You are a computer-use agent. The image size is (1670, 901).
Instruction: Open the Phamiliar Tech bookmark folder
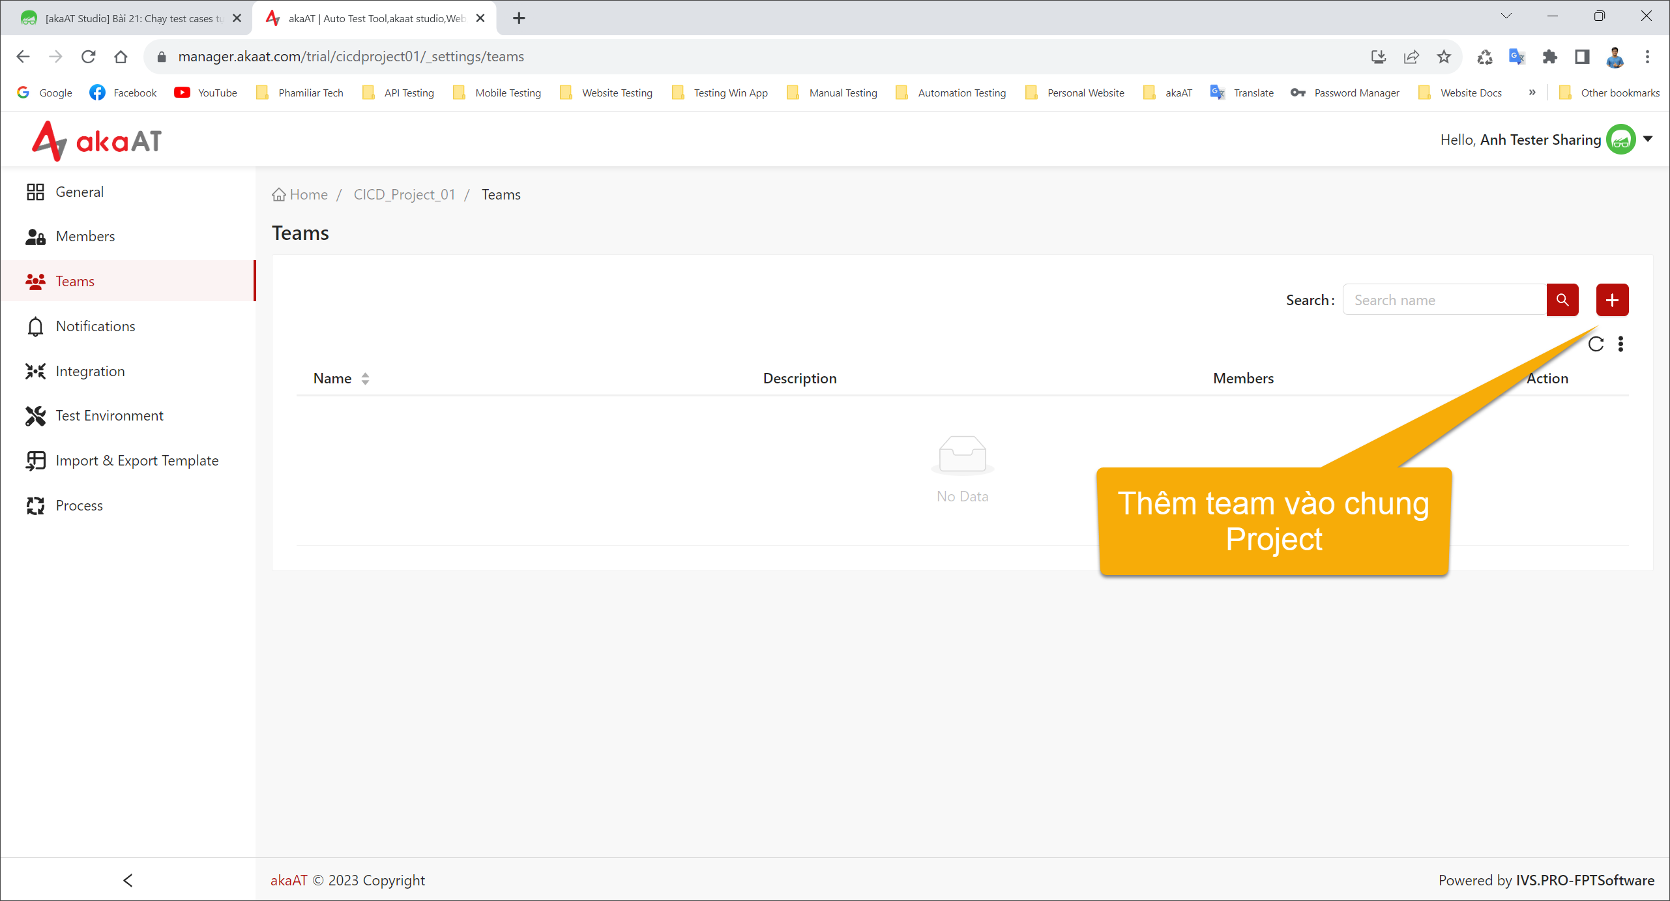(x=300, y=93)
